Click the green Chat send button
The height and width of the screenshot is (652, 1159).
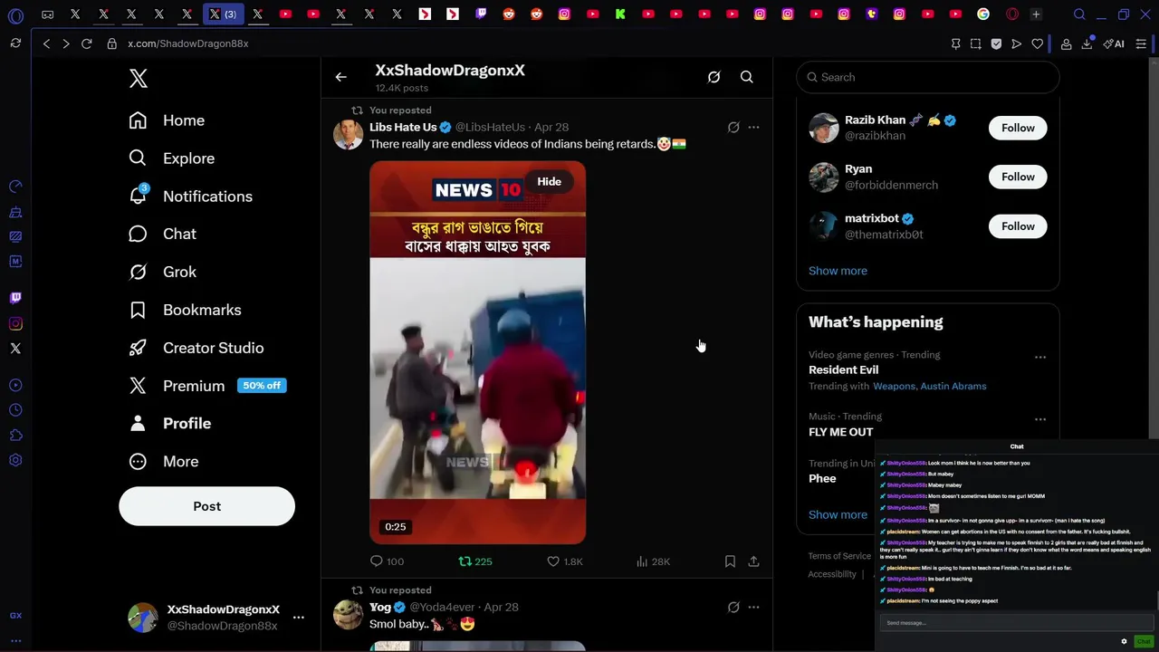1144,641
